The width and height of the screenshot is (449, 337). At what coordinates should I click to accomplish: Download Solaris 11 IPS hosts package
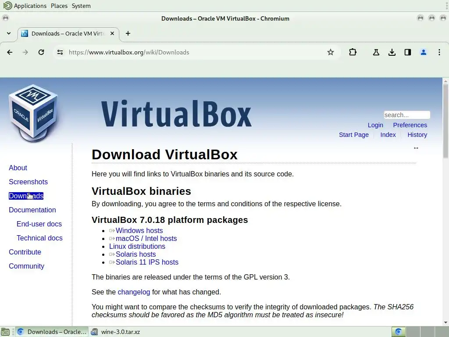click(x=147, y=262)
